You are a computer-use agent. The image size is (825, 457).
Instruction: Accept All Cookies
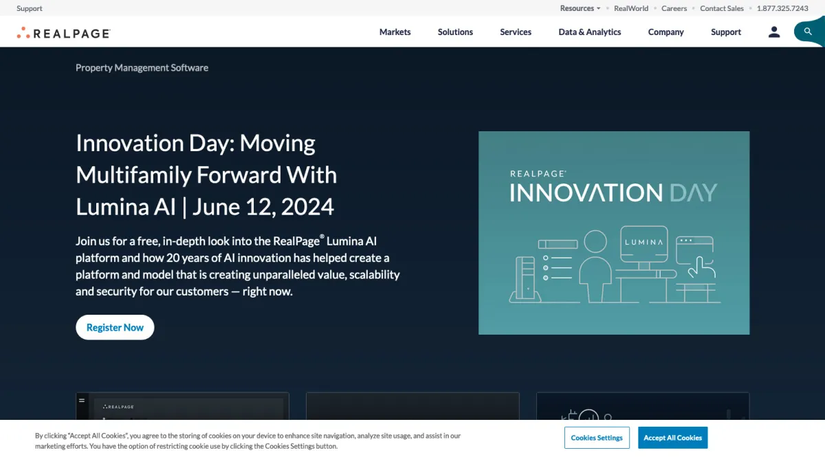point(673,438)
